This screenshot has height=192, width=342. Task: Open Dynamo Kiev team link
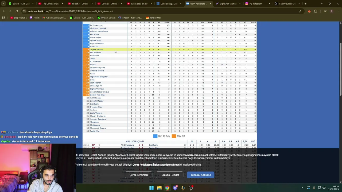96,107
